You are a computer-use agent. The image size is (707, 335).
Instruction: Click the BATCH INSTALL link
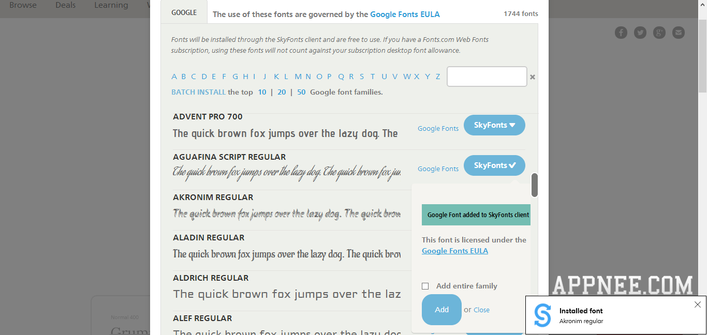[198, 92]
